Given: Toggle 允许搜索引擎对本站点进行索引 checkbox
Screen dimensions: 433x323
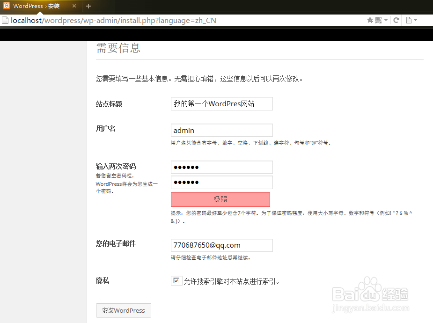Looking at the screenshot, I should tap(176, 280).
